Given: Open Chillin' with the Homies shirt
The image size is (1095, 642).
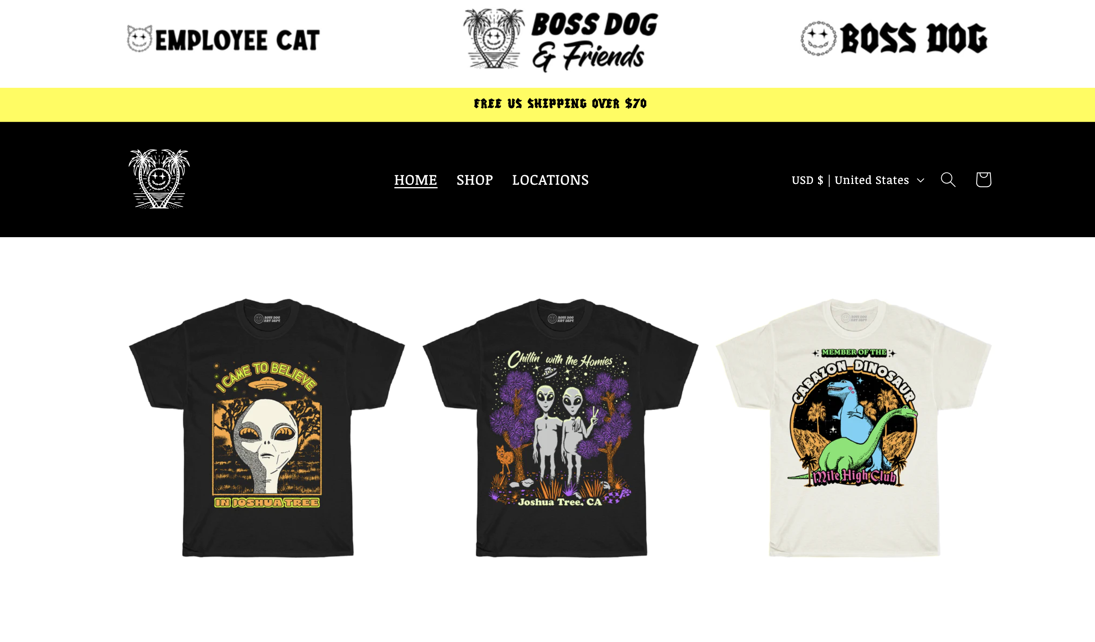Looking at the screenshot, I should pyautogui.click(x=561, y=428).
